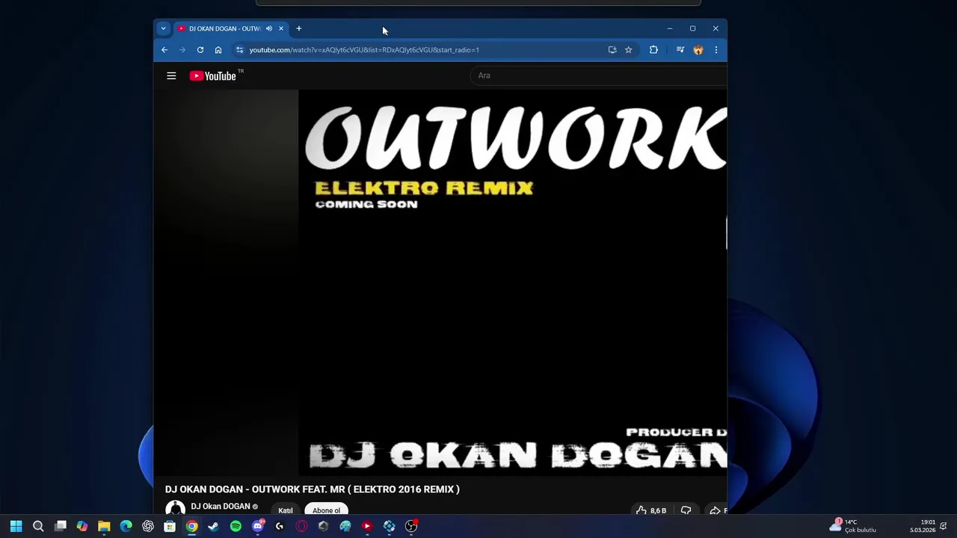The width and height of the screenshot is (957, 538).
Task: Reload the current YouTube page
Action: 200,50
